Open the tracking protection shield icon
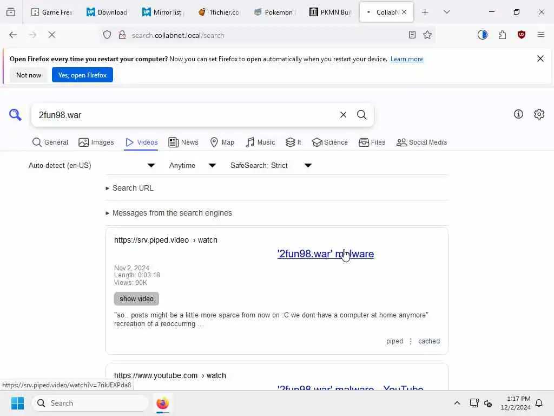The image size is (554, 416). (x=107, y=35)
